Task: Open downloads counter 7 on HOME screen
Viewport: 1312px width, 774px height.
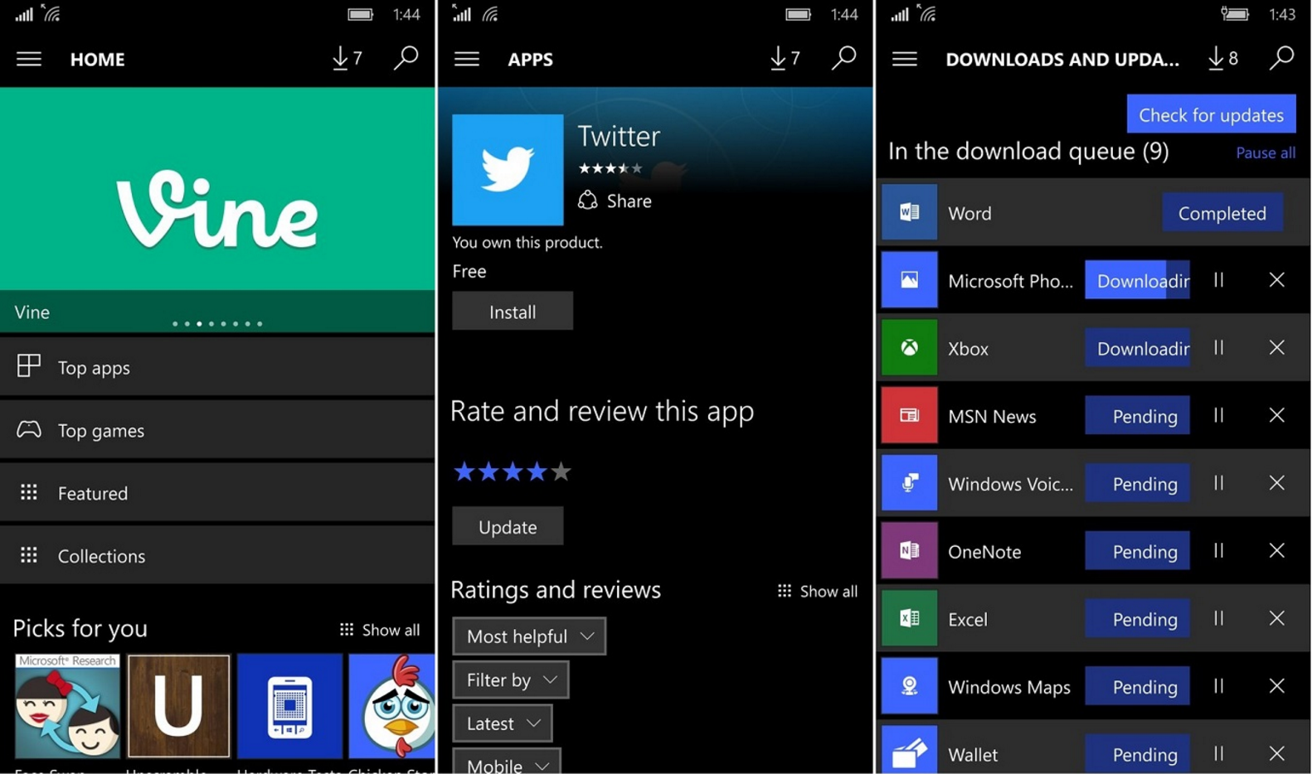Action: pyautogui.click(x=347, y=59)
